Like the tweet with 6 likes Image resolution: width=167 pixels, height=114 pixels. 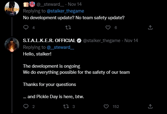click(x=108, y=27)
